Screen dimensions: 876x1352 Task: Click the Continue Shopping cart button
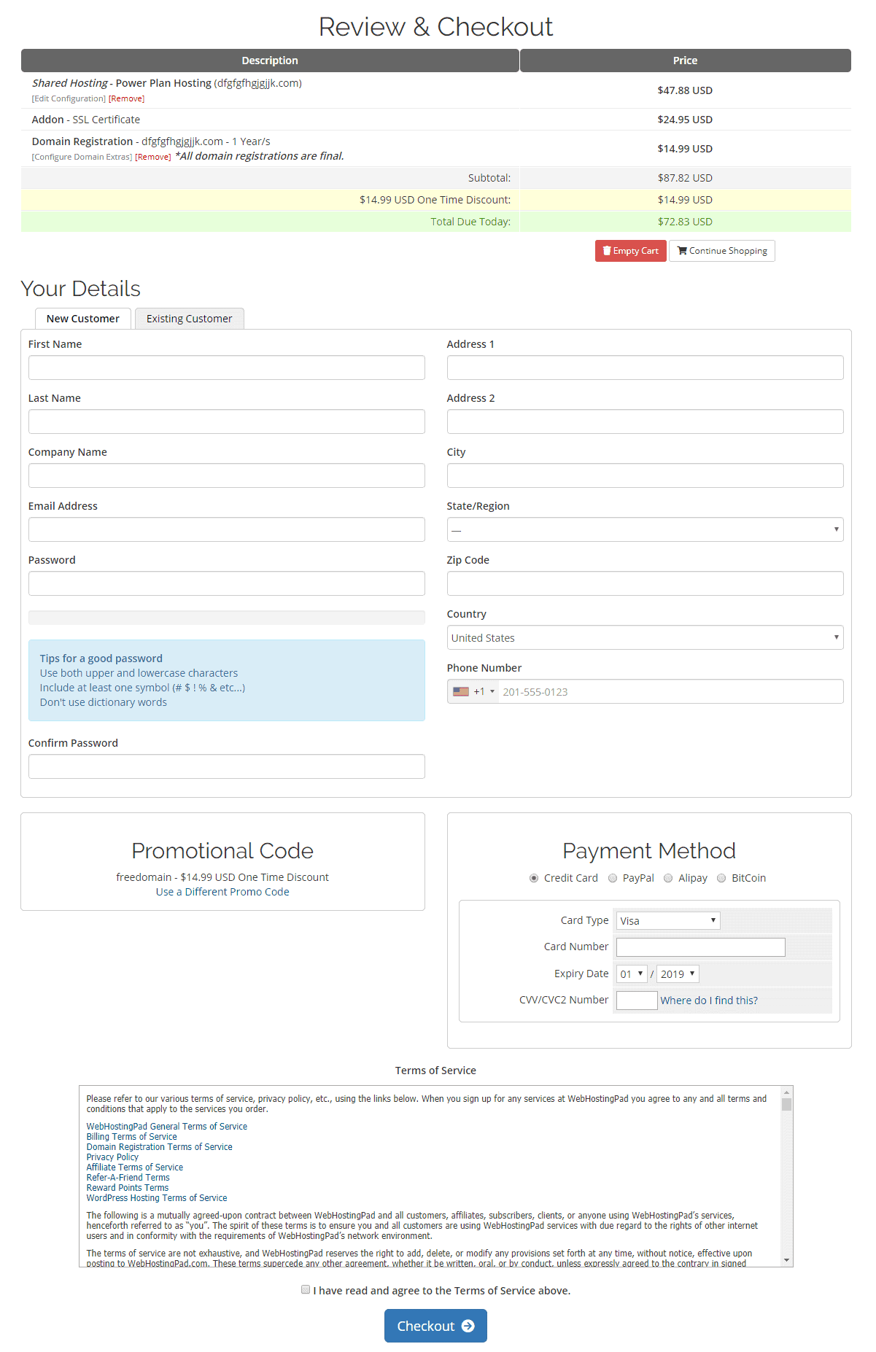(721, 251)
